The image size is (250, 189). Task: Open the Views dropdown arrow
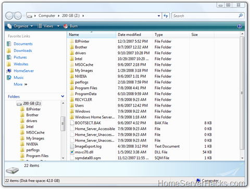pos(58,26)
